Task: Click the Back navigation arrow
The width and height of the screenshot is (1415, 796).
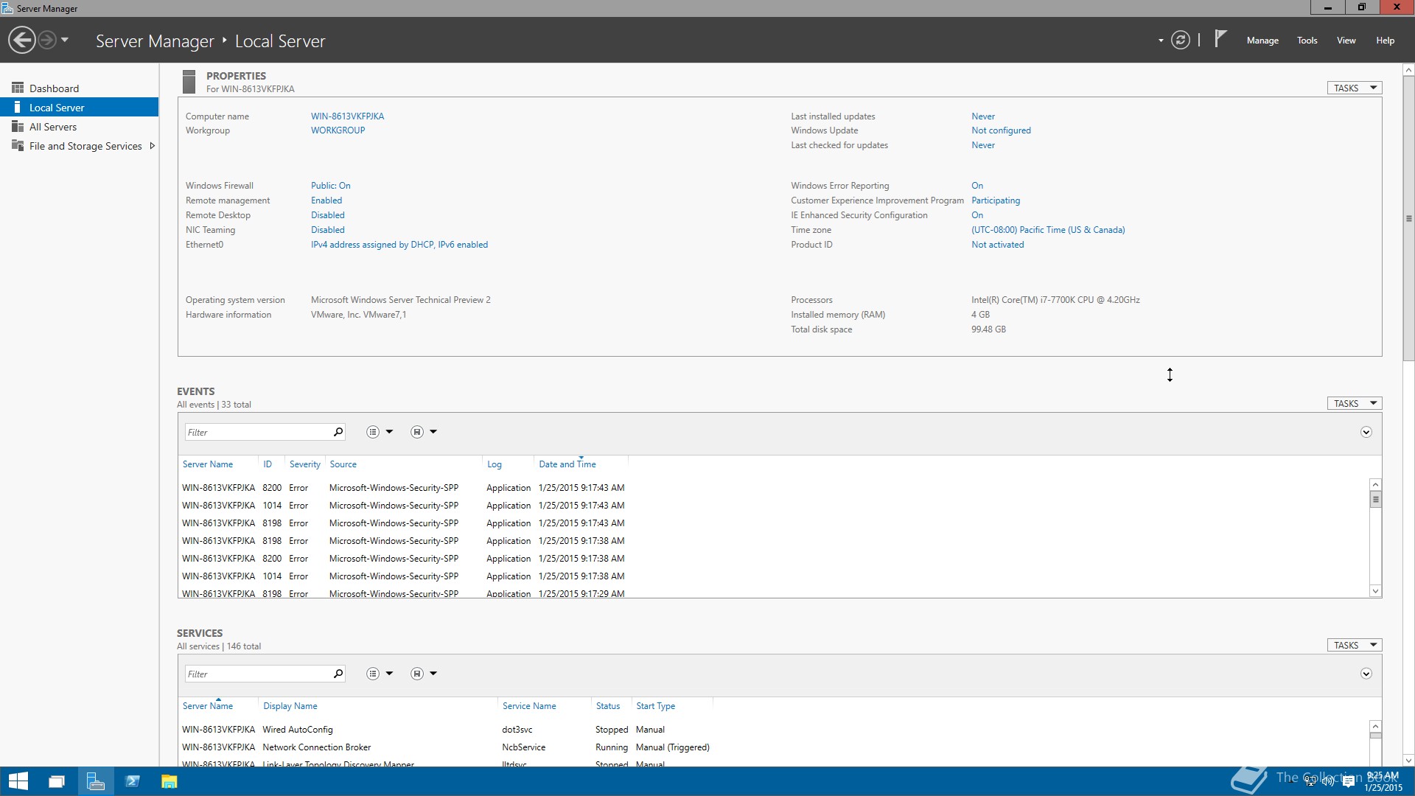Action: coord(22,40)
